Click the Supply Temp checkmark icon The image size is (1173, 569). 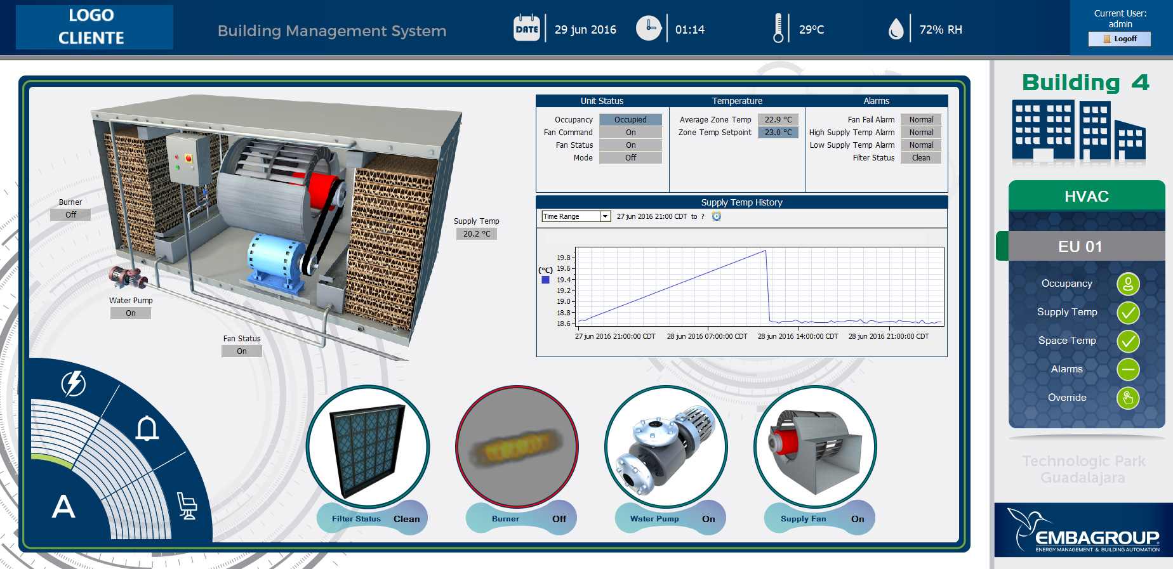[1128, 313]
